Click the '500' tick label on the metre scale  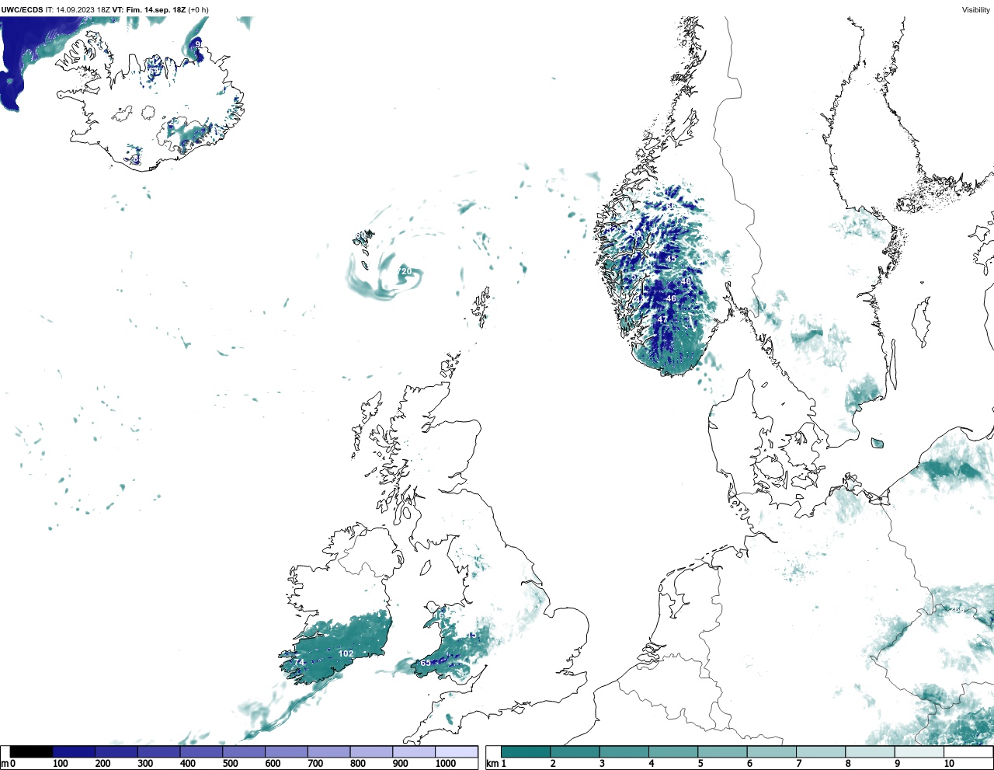click(x=230, y=764)
